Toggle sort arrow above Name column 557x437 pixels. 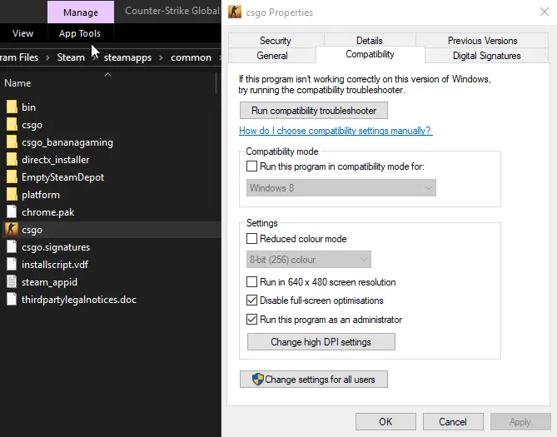108,75
